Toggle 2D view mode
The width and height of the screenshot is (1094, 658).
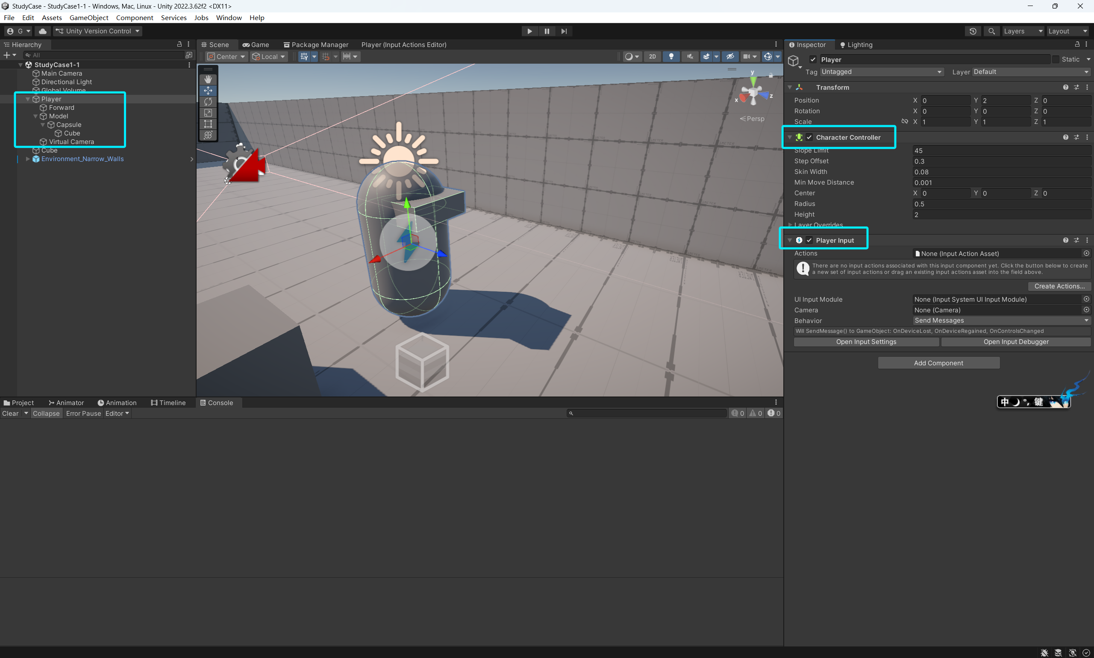point(652,56)
